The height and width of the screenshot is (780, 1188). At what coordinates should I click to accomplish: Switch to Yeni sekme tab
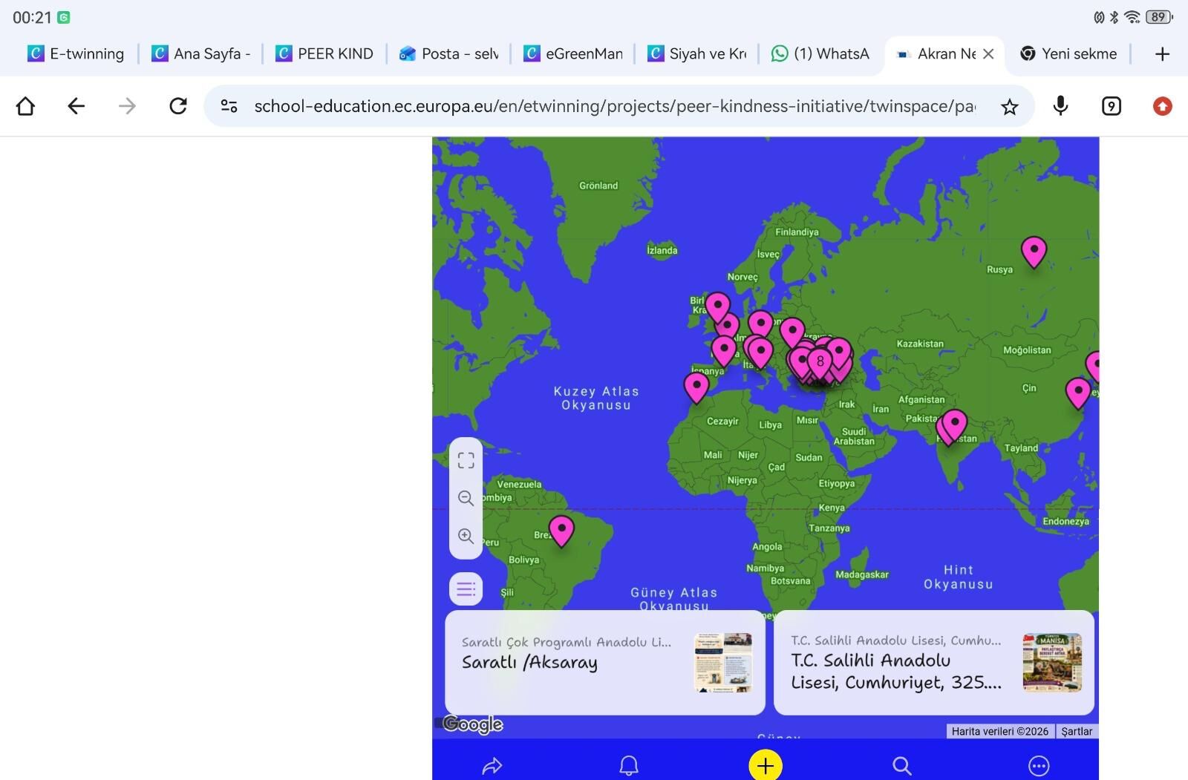1068,53
